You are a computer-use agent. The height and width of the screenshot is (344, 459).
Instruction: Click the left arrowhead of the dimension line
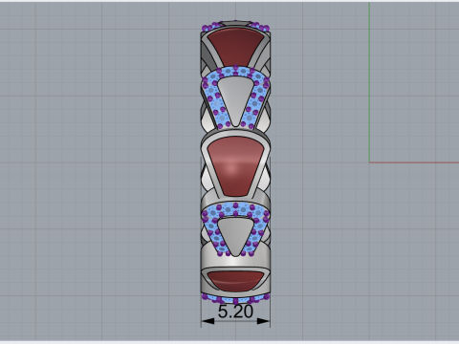click(x=208, y=321)
